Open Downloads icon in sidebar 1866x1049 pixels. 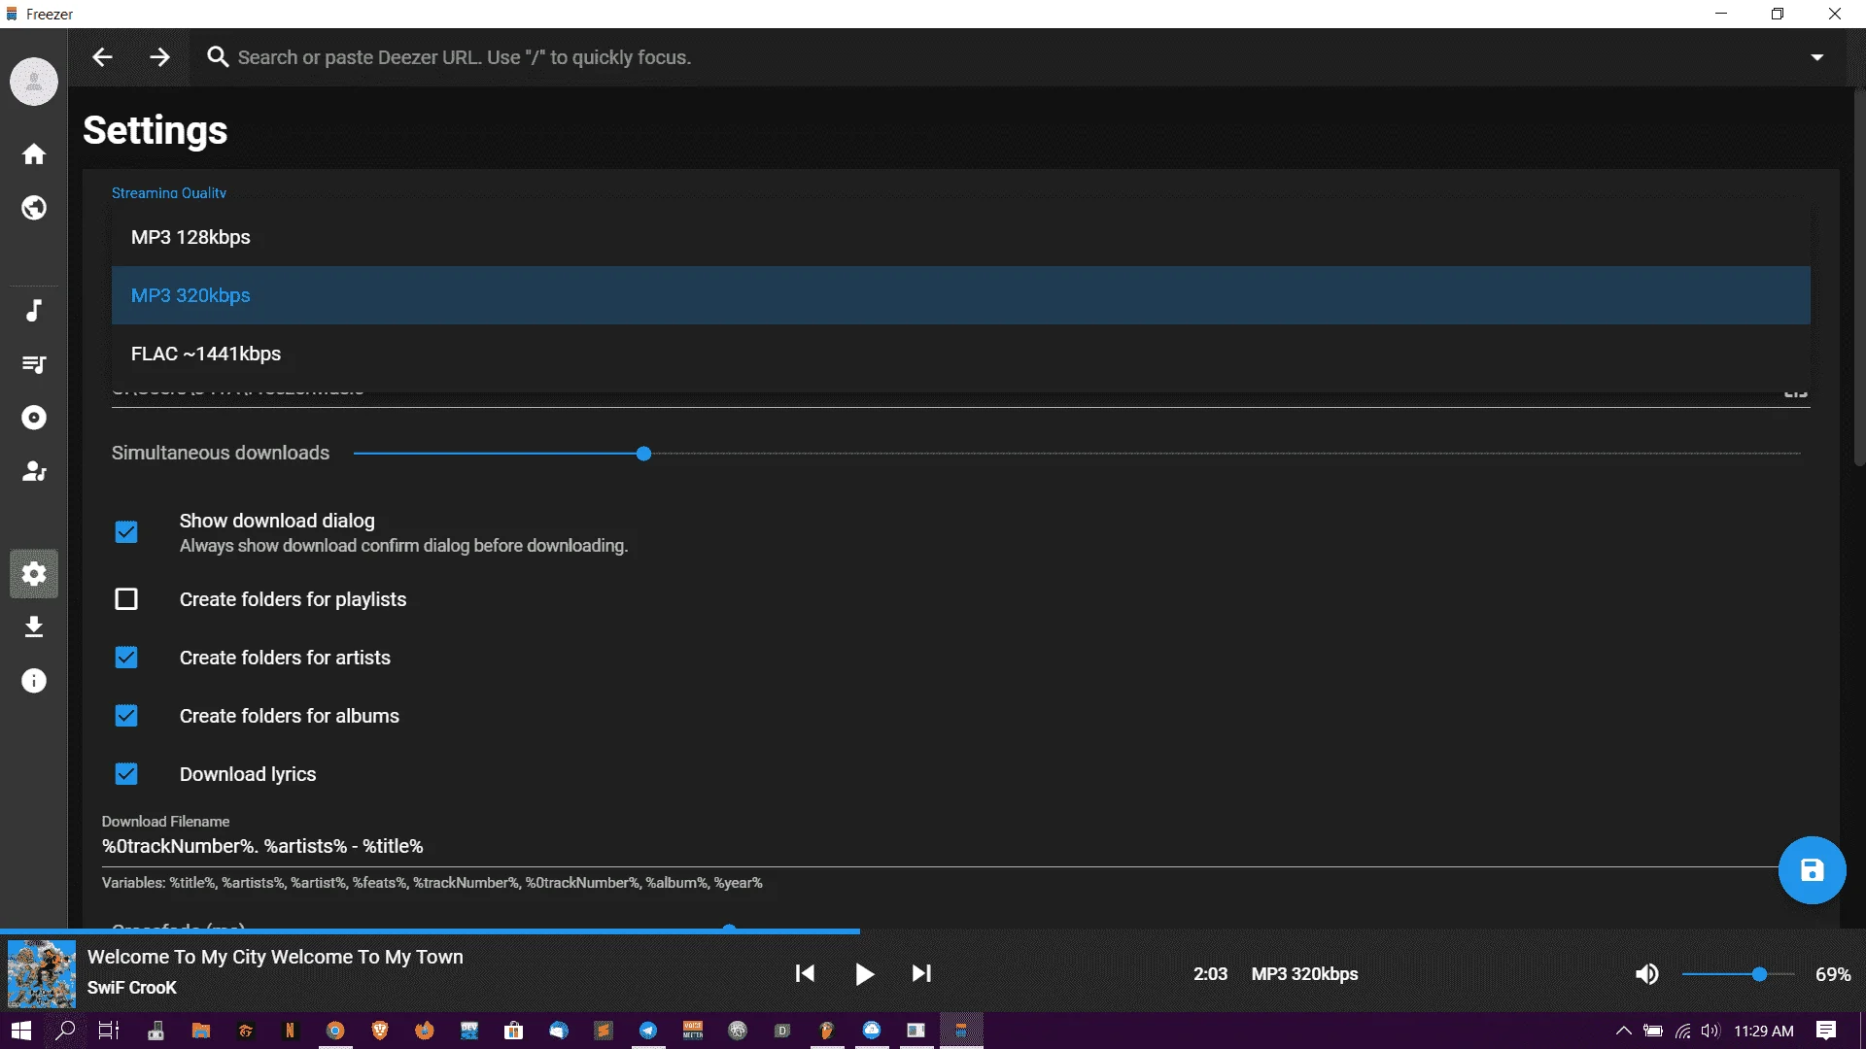pos(34,627)
